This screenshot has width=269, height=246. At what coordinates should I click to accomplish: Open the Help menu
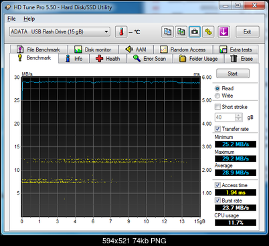coord(29,19)
